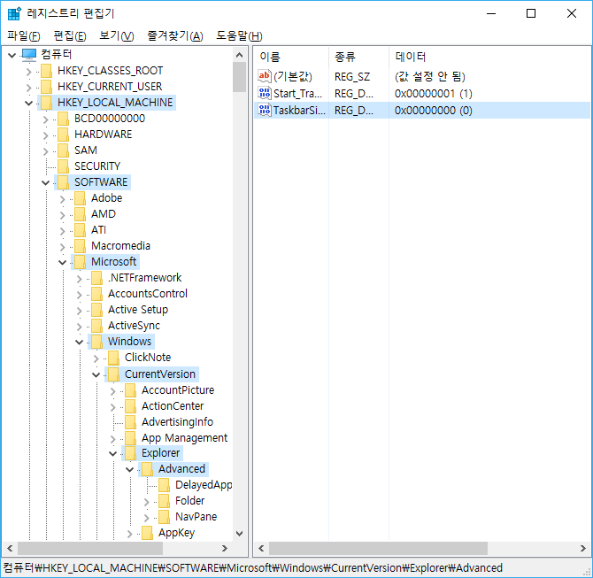Maximize the Registry Editor window
This screenshot has width=593, height=578.
[531, 13]
